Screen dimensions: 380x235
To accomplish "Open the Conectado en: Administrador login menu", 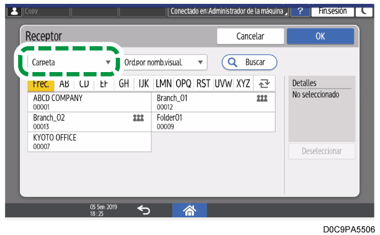I will click(x=229, y=10).
